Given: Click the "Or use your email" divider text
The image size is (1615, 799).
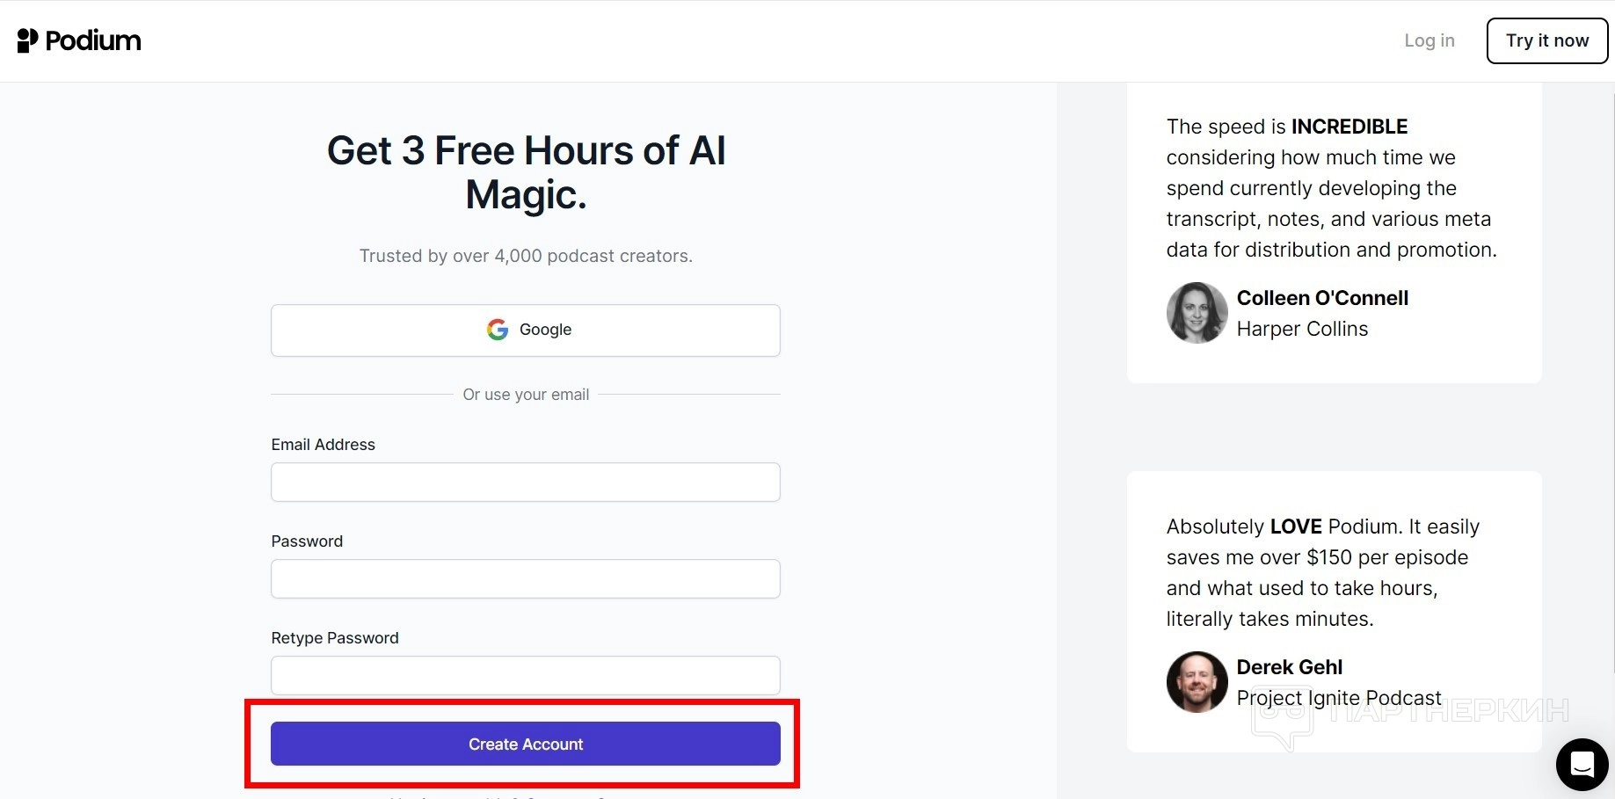Looking at the screenshot, I should [x=526, y=395].
